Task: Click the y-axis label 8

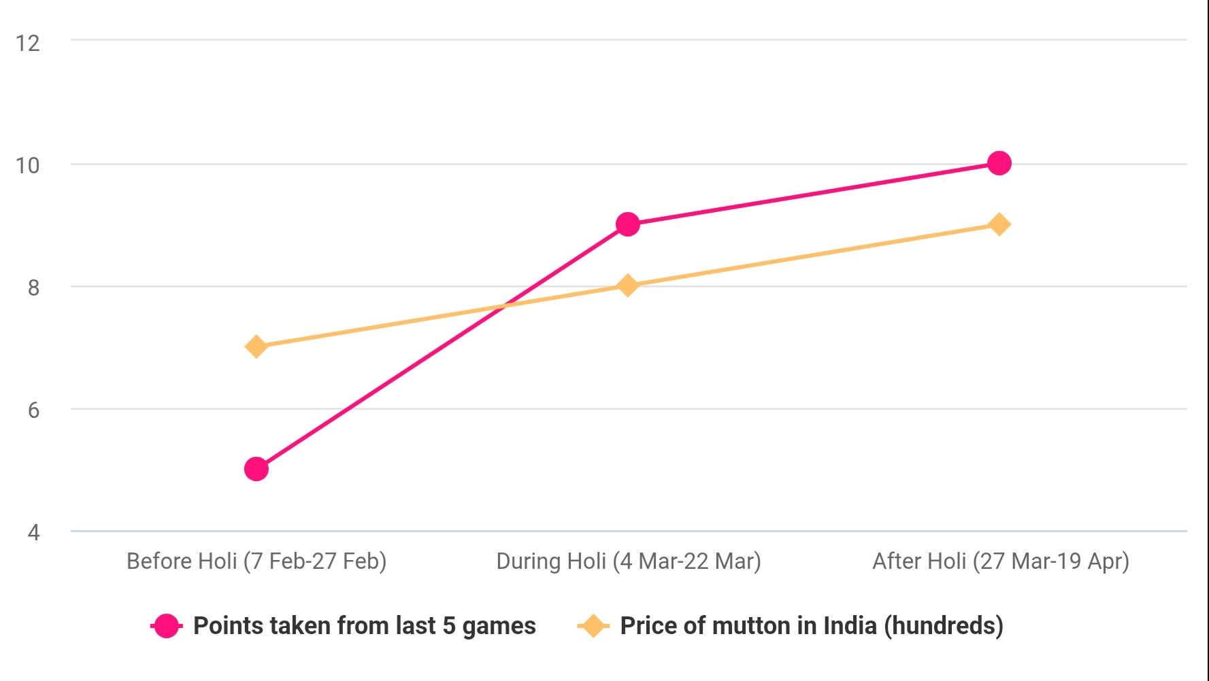Action: (x=33, y=287)
